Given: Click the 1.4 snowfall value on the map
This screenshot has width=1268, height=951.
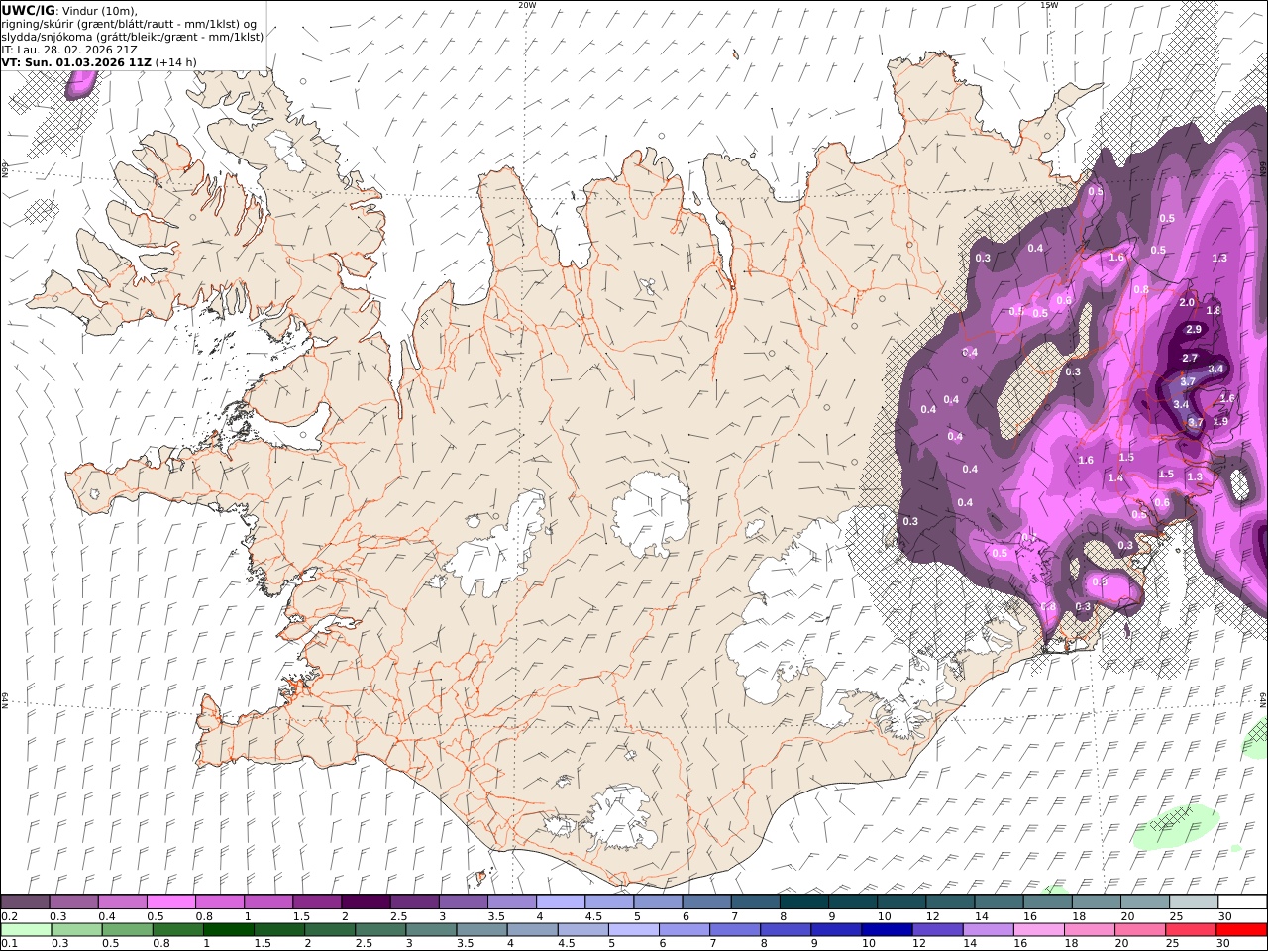Looking at the screenshot, I should click(x=1115, y=477).
